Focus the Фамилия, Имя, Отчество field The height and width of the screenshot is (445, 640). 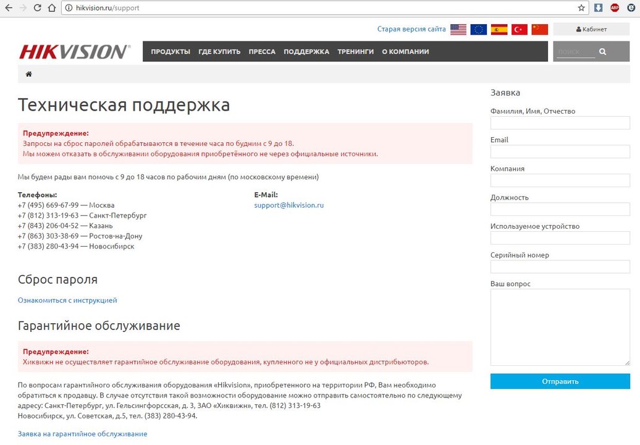(x=560, y=123)
